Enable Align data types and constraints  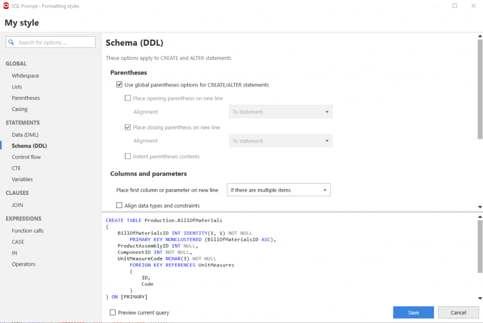(119, 205)
